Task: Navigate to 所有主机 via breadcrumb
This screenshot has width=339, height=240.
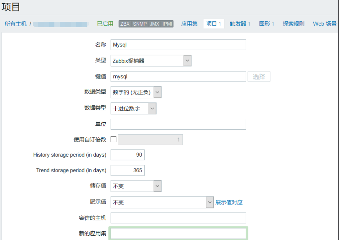Action: point(15,24)
